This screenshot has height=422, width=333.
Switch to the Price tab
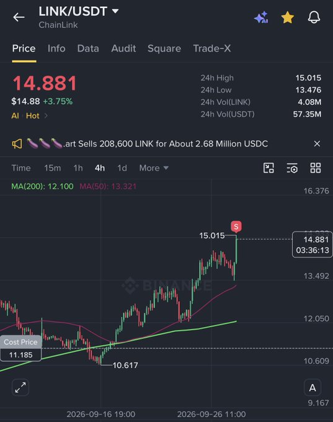[x=24, y=48]
